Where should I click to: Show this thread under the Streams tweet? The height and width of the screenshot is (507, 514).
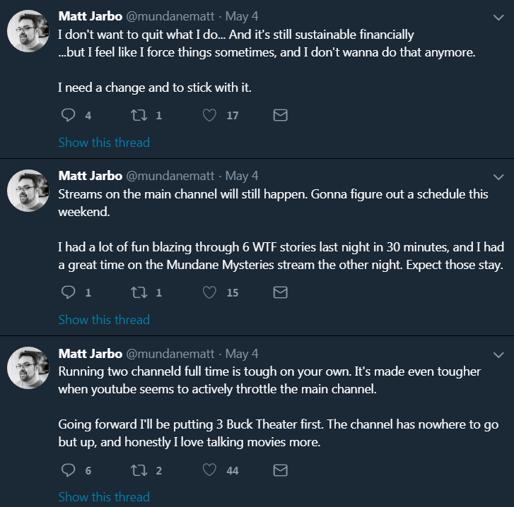[104, 319]
